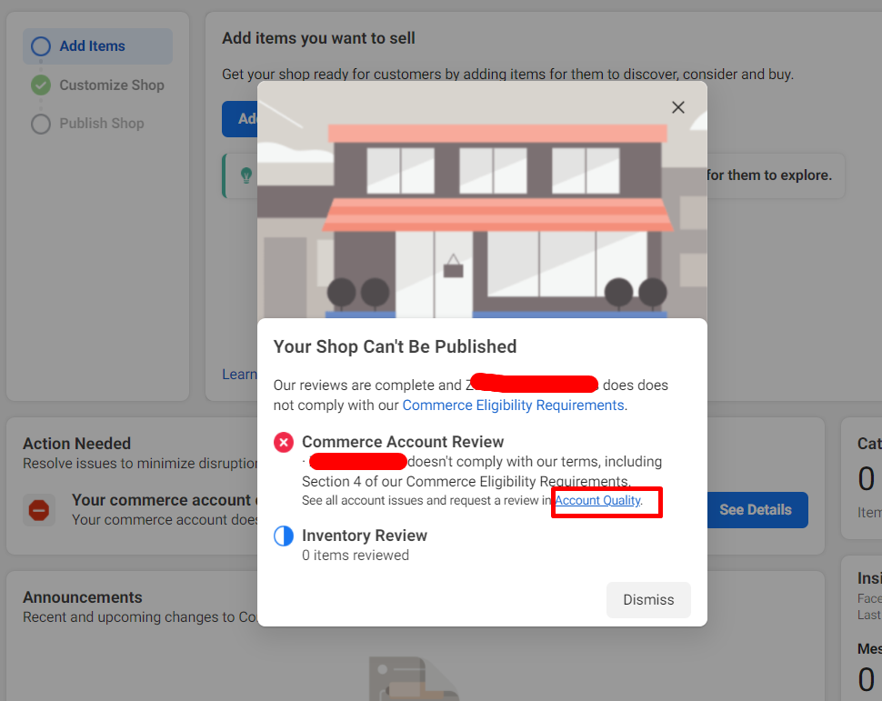This screenshot has width=882, height=701.
Task: Click the half-filled Inventory Review progress icon
Action: pos(283,536)
